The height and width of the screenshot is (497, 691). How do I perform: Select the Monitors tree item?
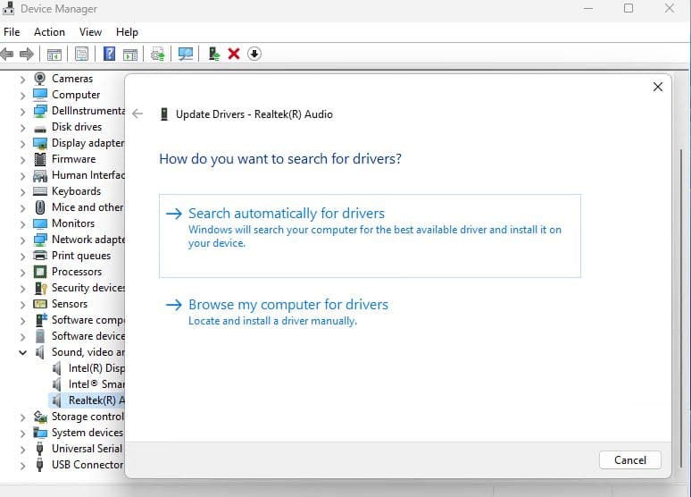coord(72,223)
